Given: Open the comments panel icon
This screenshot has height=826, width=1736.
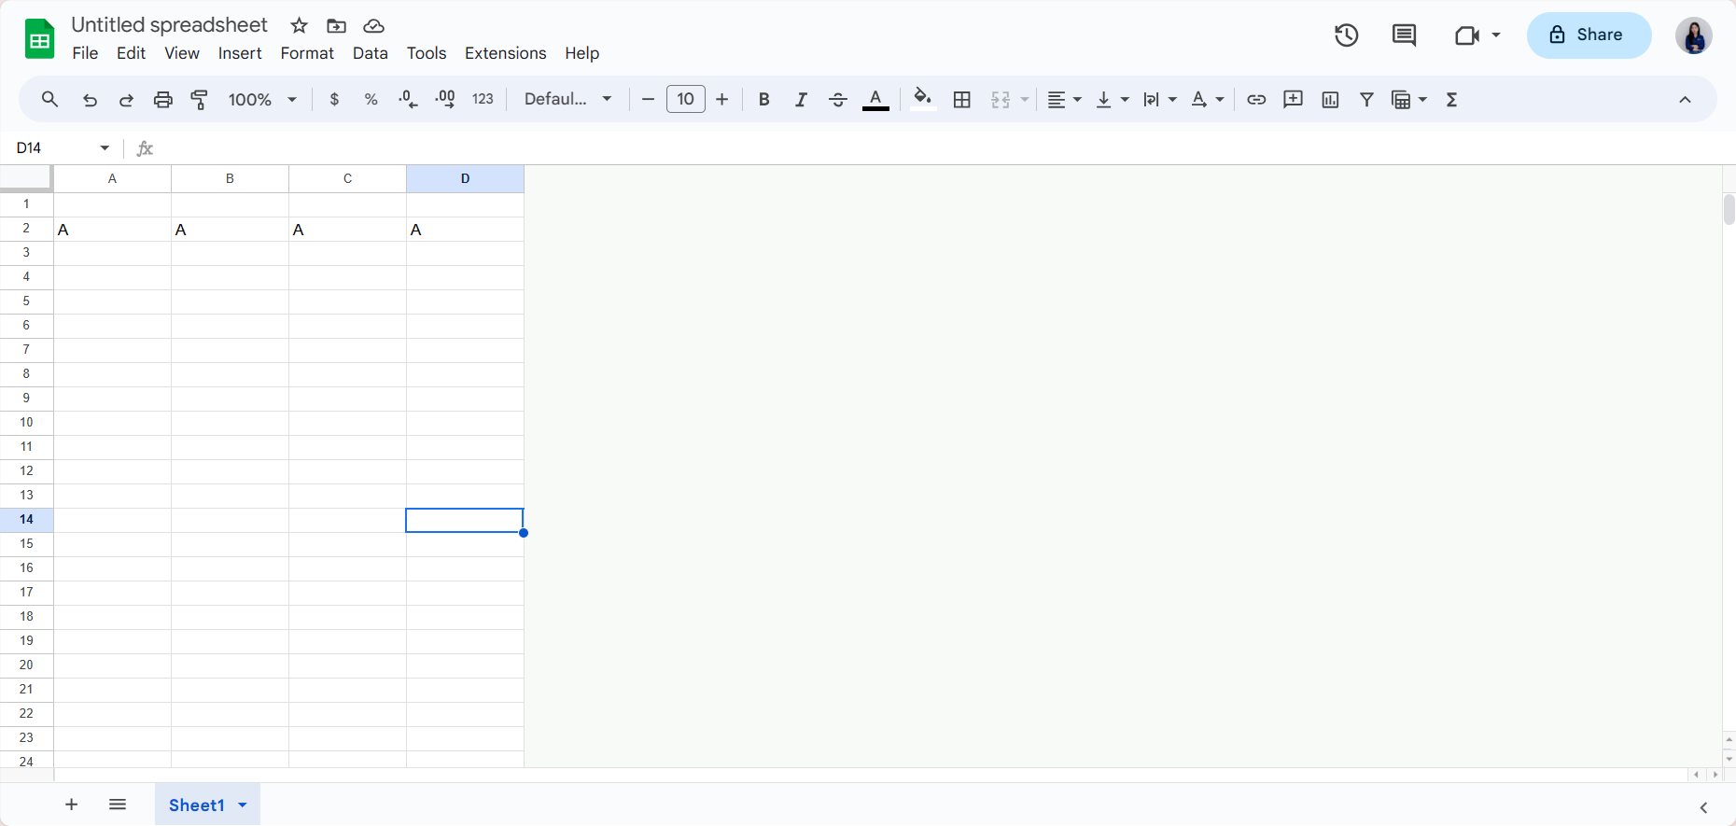Looking at the screenshot, I should click(x=1404, y=35).
